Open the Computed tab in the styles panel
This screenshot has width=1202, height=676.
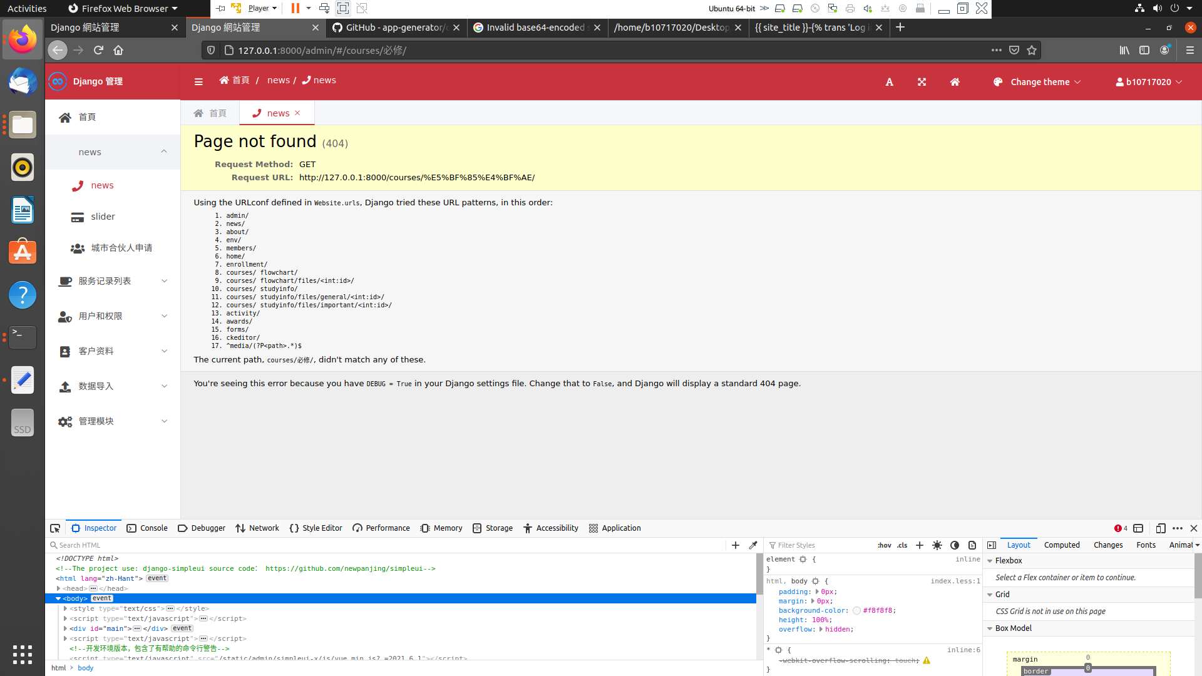[1062, 545]
